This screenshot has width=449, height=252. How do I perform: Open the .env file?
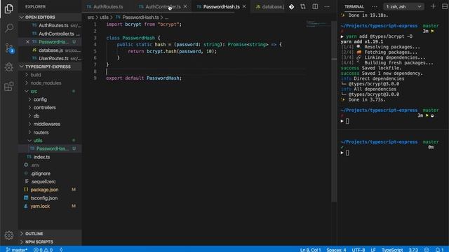click(35, 165)
